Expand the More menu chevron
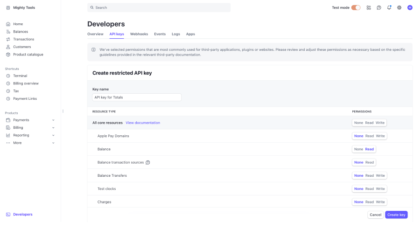Viewport: 420px width, 236px height. 53,143
